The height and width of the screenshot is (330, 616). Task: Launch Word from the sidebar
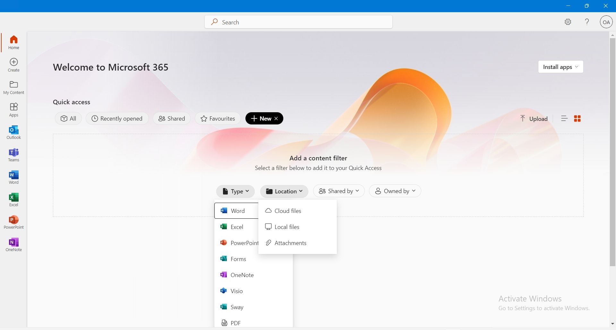click(14, 177)
